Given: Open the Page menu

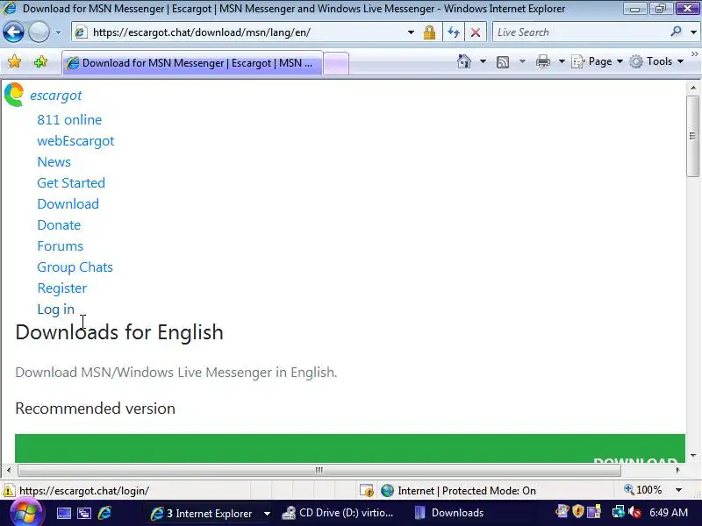Looking at the screenshot, I should coord(598,61).
